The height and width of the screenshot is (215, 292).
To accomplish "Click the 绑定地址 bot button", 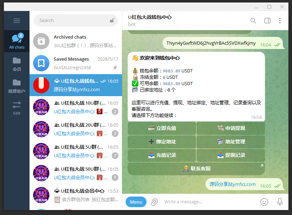I will tap(162, 142).
